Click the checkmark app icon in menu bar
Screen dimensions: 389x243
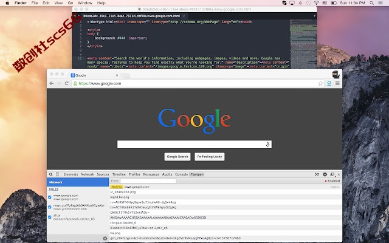(x=284, y=3)
